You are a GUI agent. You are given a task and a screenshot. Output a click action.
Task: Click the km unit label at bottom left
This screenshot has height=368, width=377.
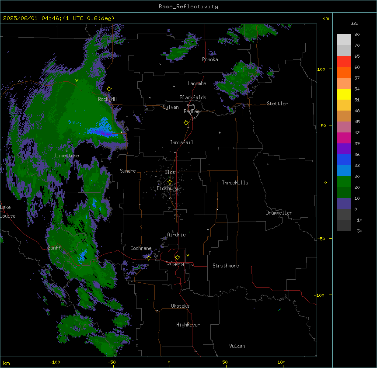click(x=7, y=363)
